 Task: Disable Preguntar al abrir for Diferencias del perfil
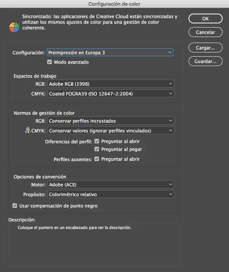coord(97,141)
